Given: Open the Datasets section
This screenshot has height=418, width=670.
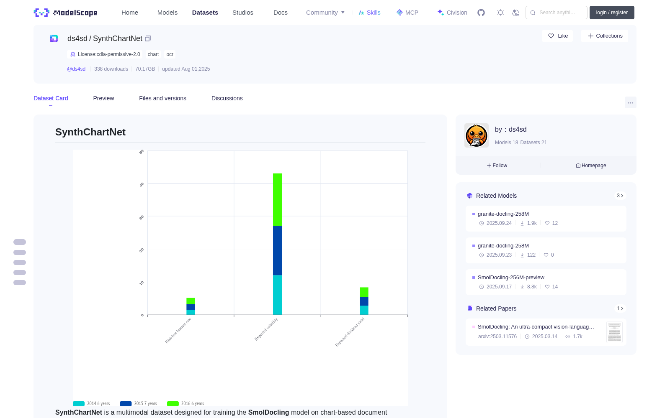Looking at the screenshot, I should pyautogui.click(x=205, y=13).
